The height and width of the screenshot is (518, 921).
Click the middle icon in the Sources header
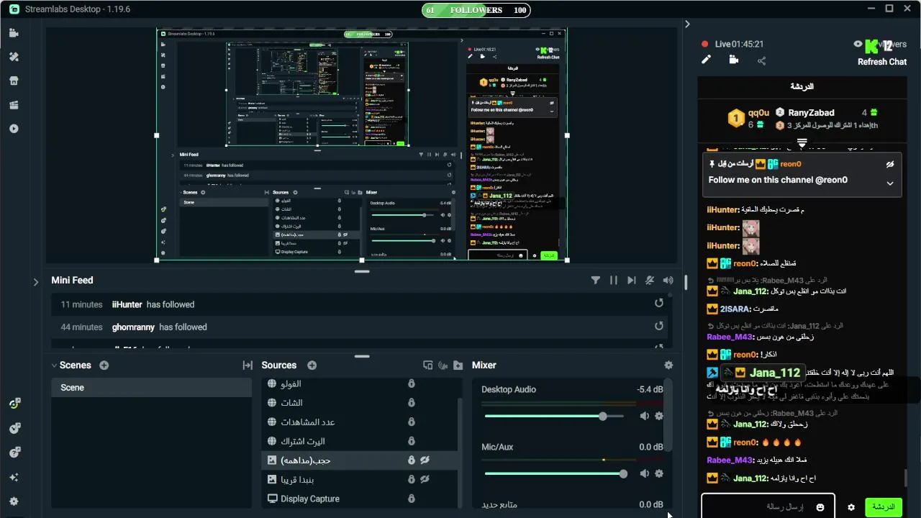point(443,365)
